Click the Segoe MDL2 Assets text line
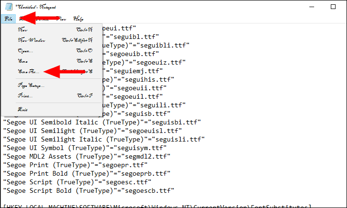 coord(87,156)
